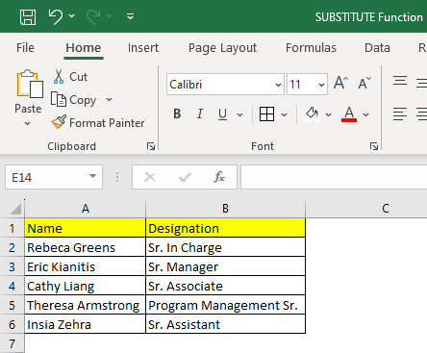This screenshot has width=427, height=353.
Task: Expand the Copy options arrow
Action: pyautogui.click(x=110, y=99)
